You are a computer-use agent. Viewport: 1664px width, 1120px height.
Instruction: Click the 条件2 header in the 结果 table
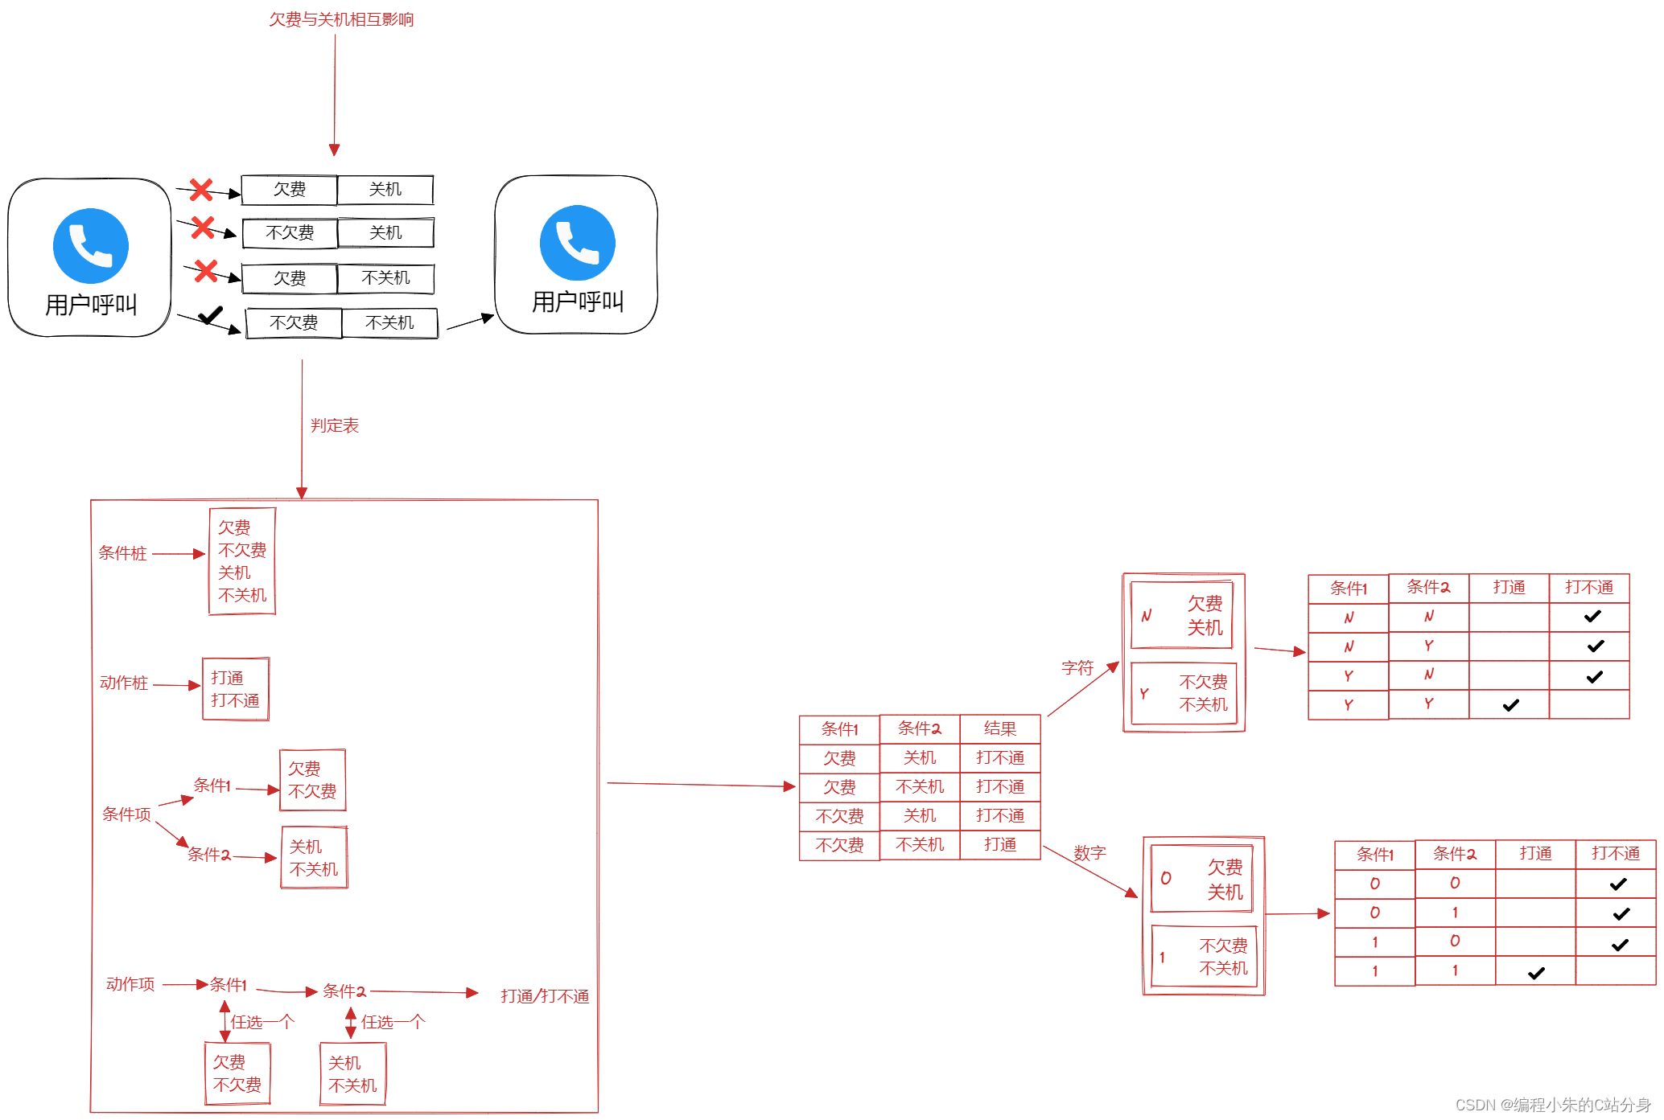click(x=920, y=728)
